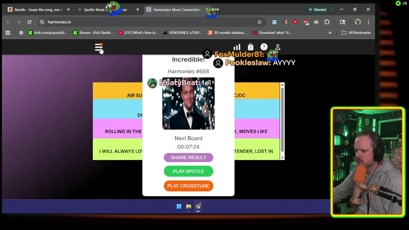This screenshot has height=230, width=409.
Task: Click the PLAY SPOTLE button
Action: point(188,171)
